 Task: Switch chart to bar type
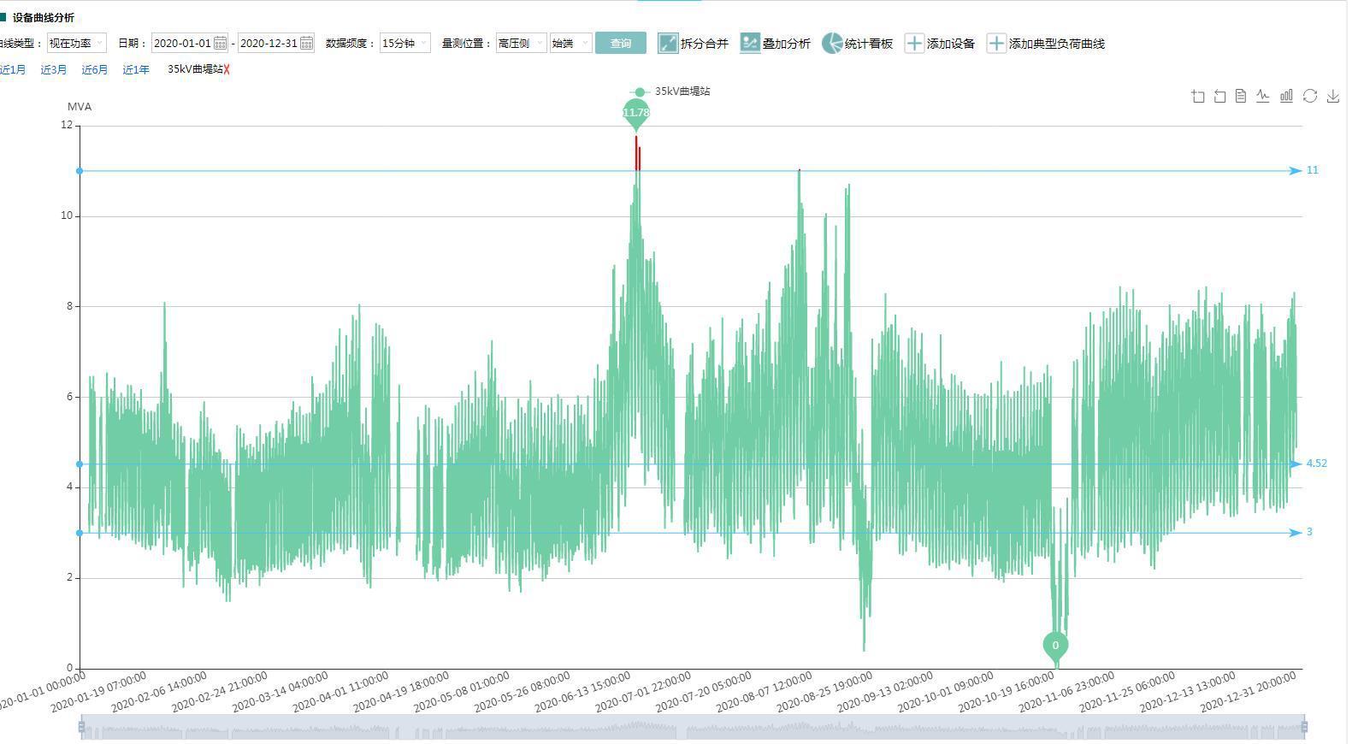(1286, 97)
